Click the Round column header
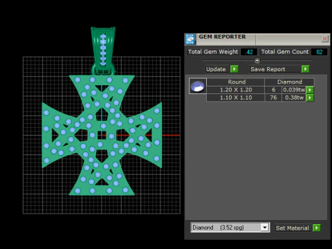 pos(236,82)
